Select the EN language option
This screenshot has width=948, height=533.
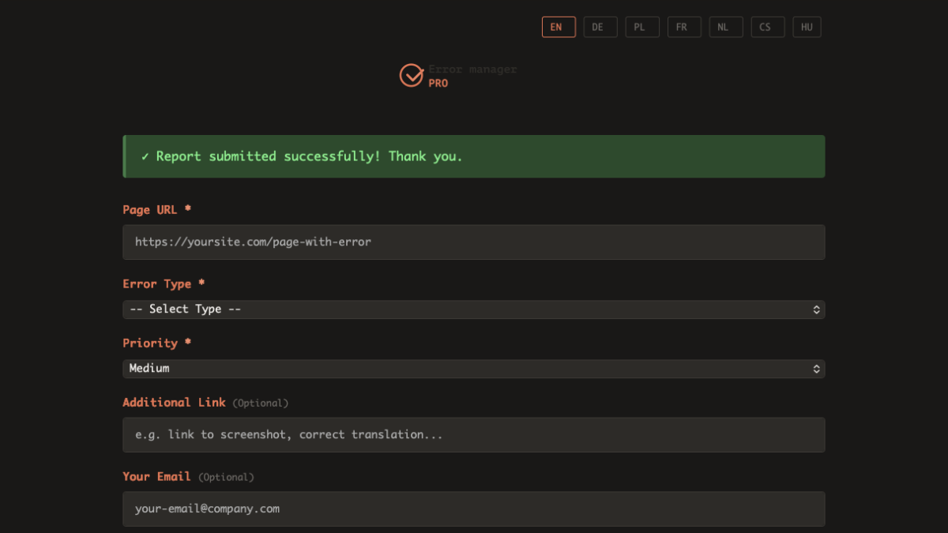[559, 26]
